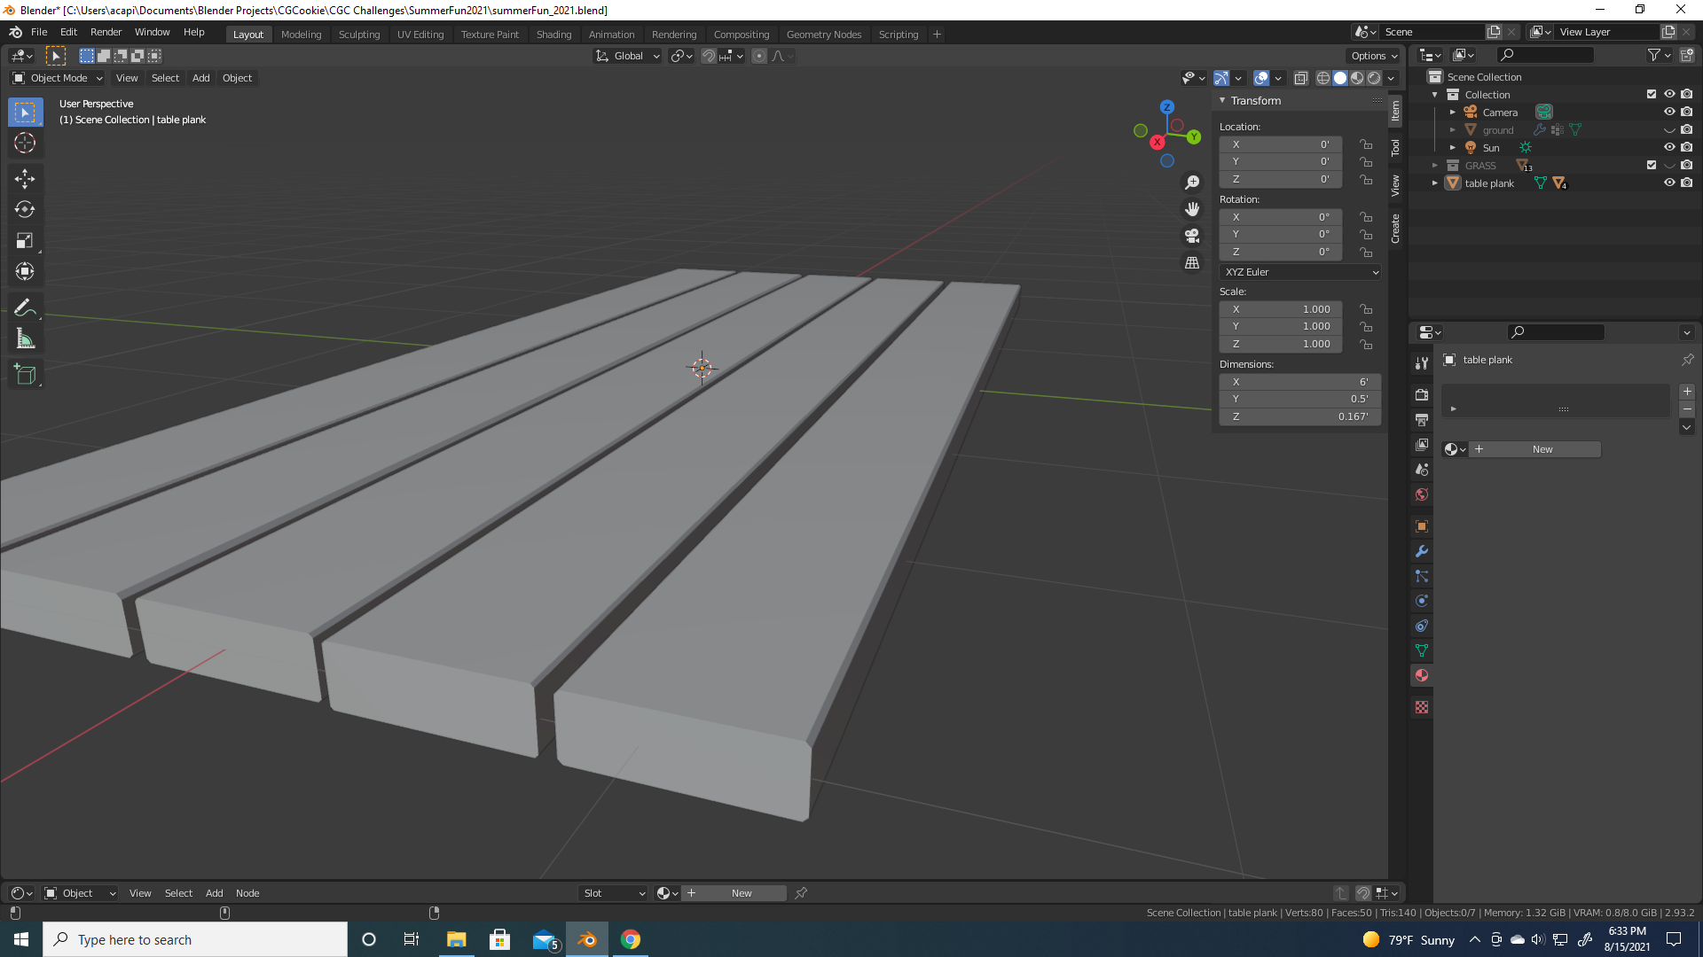Open the Object Mode dropdown

coord(59,78)
